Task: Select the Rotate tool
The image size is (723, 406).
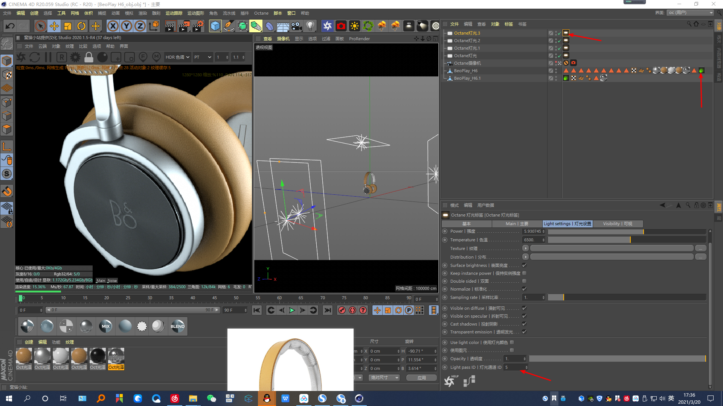Action: (x=81, y=26)
